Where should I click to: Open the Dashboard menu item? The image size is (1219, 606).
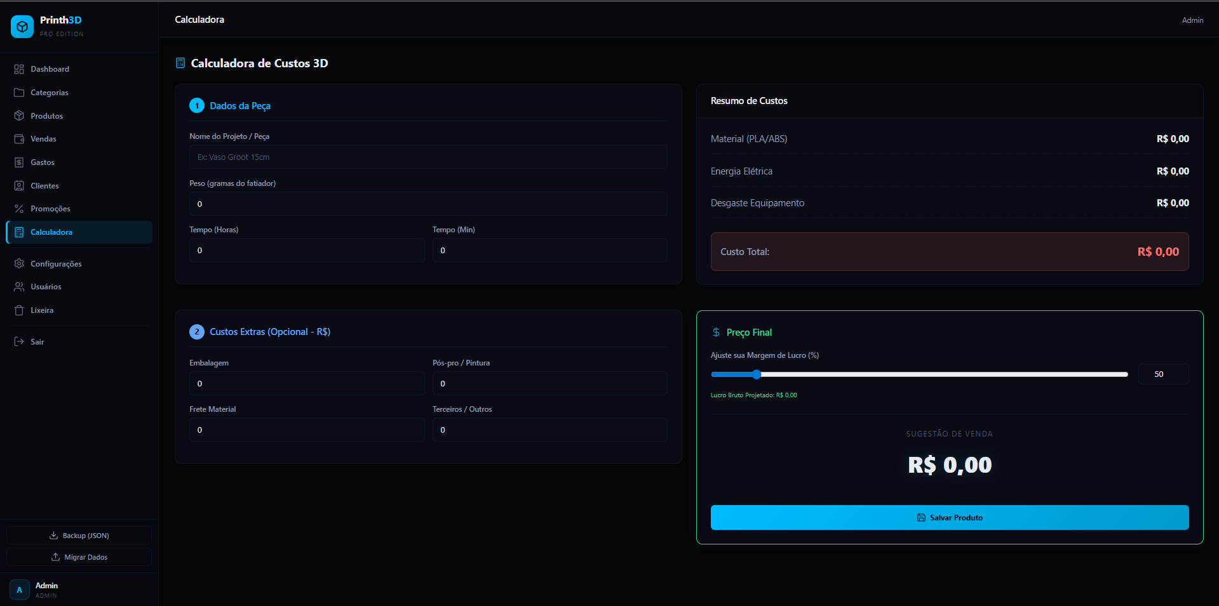pos(79,69)
